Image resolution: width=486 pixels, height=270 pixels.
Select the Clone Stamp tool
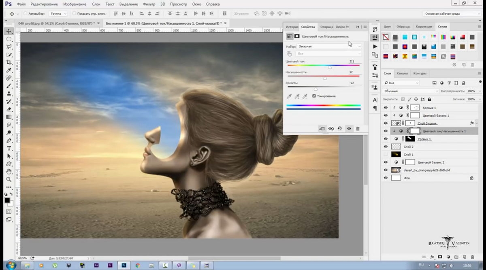(9, 94)
